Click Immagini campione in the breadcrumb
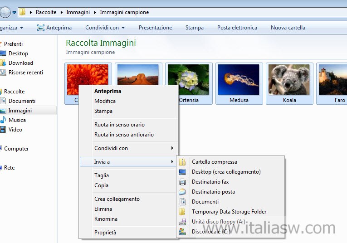This screenshot has width=347, height=243. click(124, 12)
